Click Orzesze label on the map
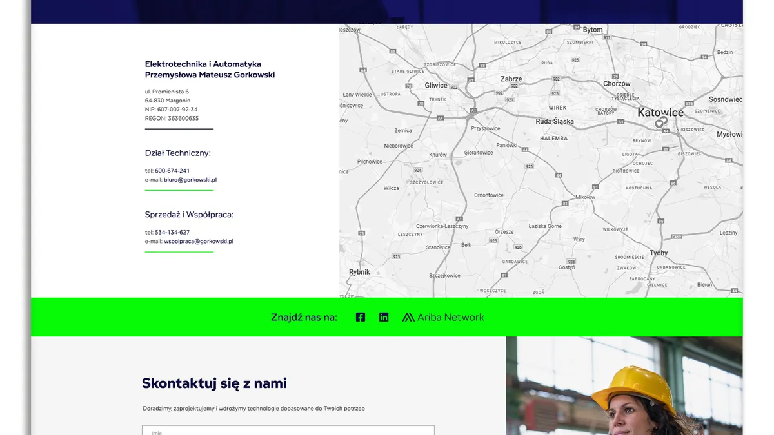The height and width of the screenshot is (435, 774). [504, 232]
